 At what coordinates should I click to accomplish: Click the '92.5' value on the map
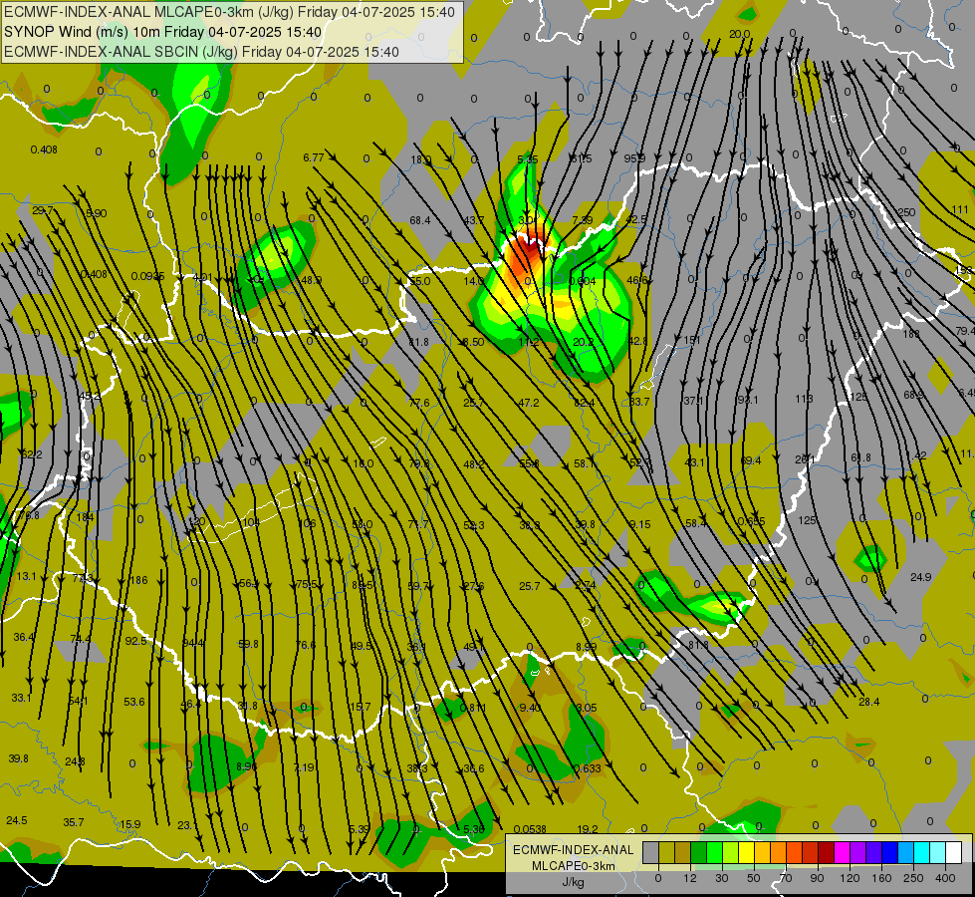click(135, 641)
